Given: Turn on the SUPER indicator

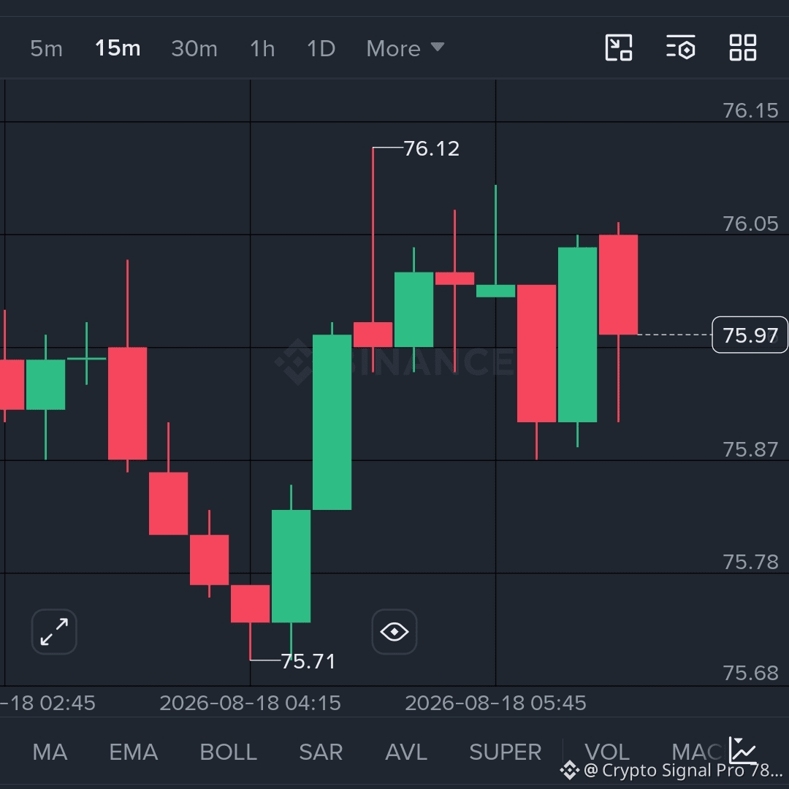Looking at the screenshot, I should point(506,752).
